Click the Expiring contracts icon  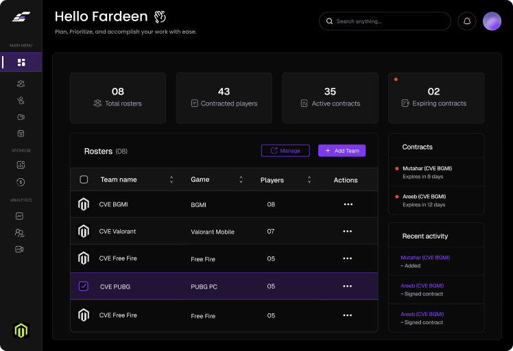(405, 104)
